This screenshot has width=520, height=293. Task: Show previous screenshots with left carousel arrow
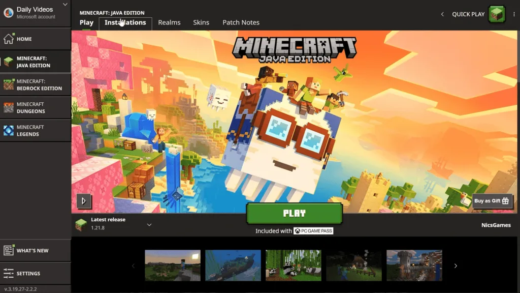[x=134, y=266]
